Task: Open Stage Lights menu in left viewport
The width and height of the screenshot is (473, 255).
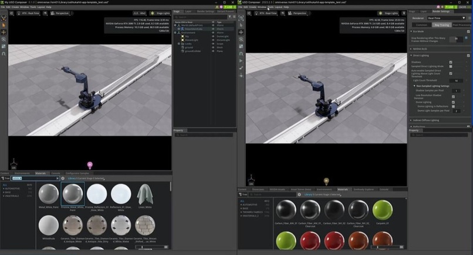Action: [x=160, y=13]
